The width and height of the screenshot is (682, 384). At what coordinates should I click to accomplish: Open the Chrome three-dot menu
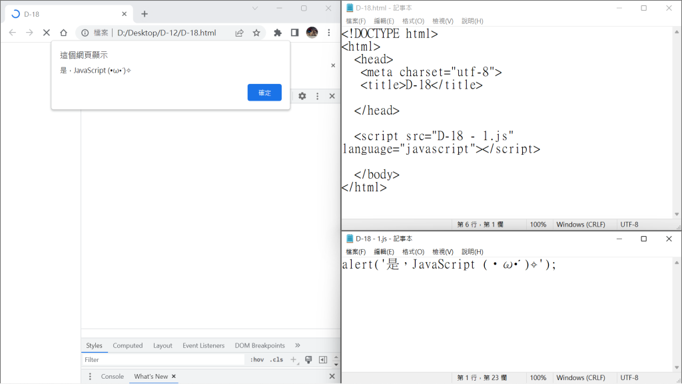329,33
